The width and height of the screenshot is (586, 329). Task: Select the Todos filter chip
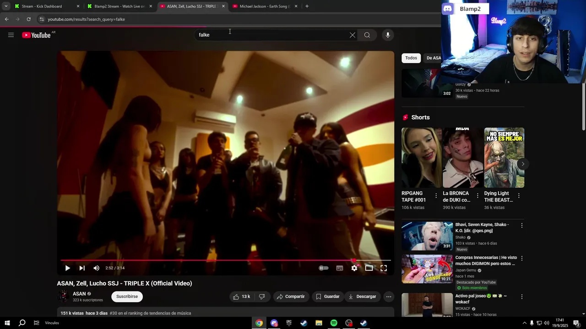[x=411, y=58]
